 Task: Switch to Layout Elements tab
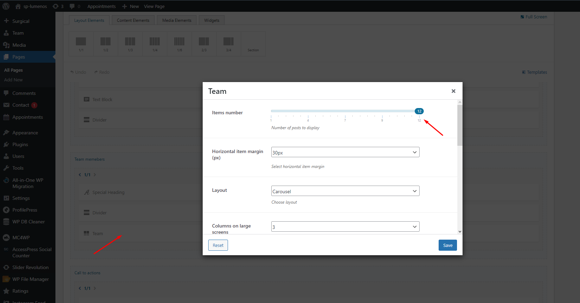click(89, 20)
